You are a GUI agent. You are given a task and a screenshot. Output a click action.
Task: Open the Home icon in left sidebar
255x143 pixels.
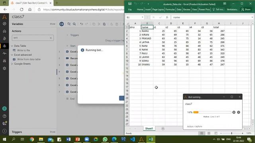(x=4, y=31)
